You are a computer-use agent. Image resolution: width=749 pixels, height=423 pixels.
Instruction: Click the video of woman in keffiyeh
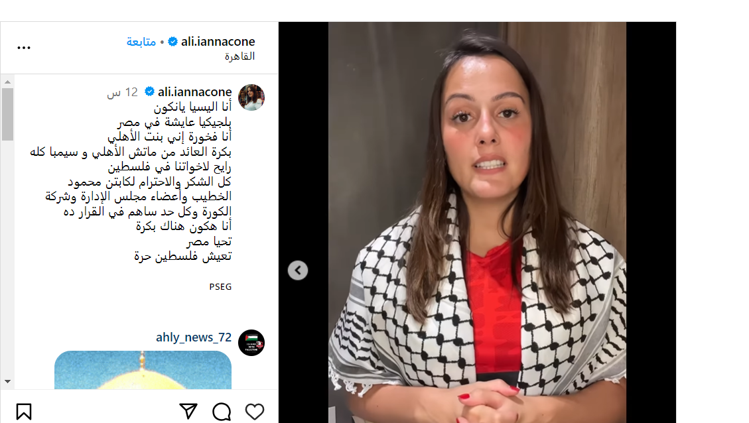pyautogui.click(x=477, y=222)
